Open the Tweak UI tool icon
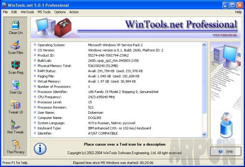The width and height of the screenshot is (245, 167). pyautogui.click(x=16, y=104)
